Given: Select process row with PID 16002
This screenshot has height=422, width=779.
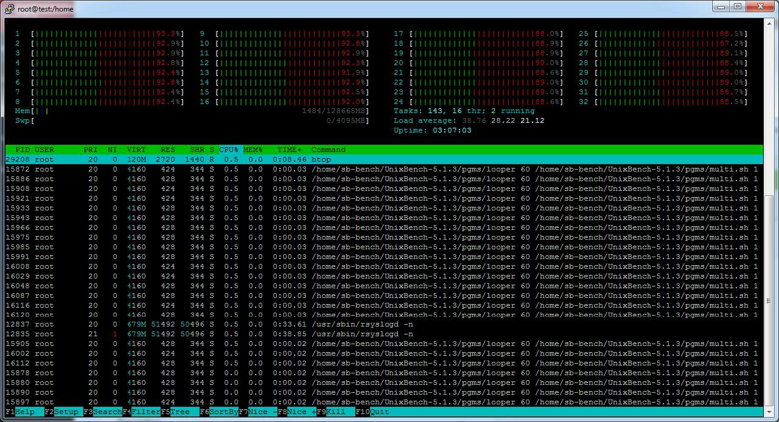Looking at the screenshot, I should pos(383,353).
